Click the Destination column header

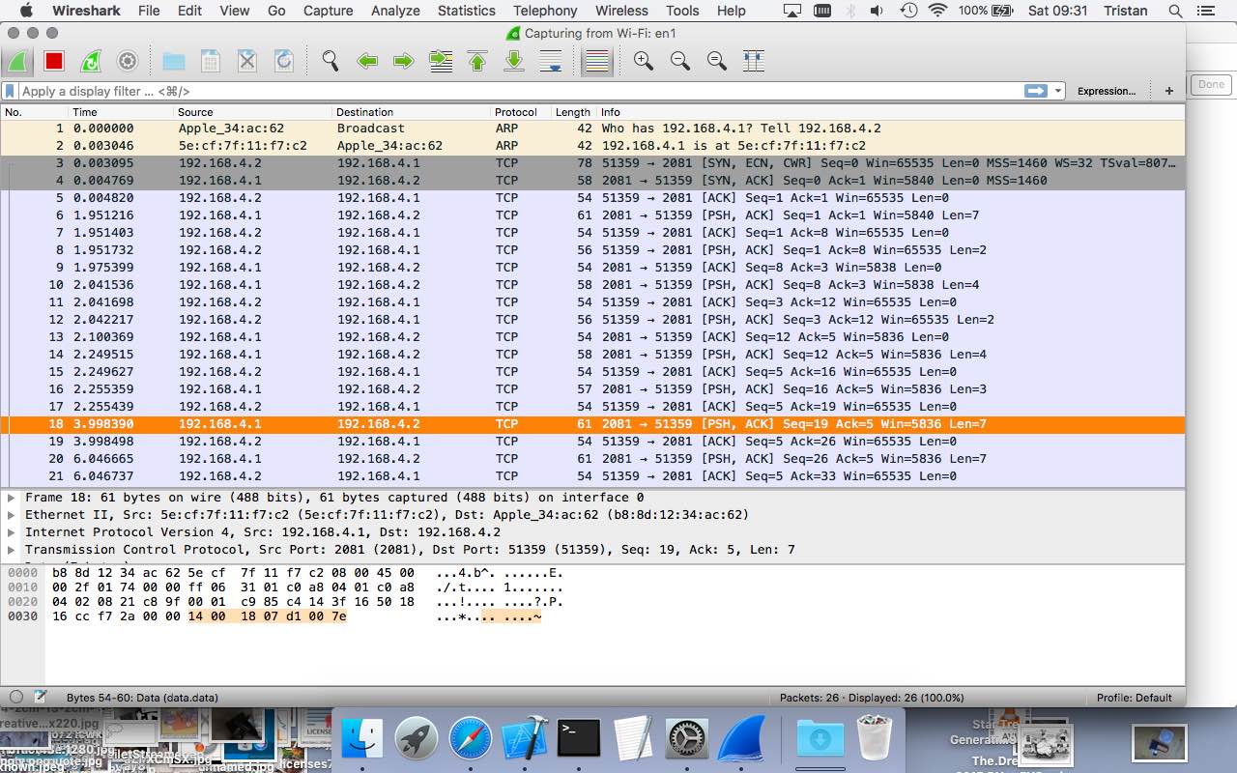point(412,112)
